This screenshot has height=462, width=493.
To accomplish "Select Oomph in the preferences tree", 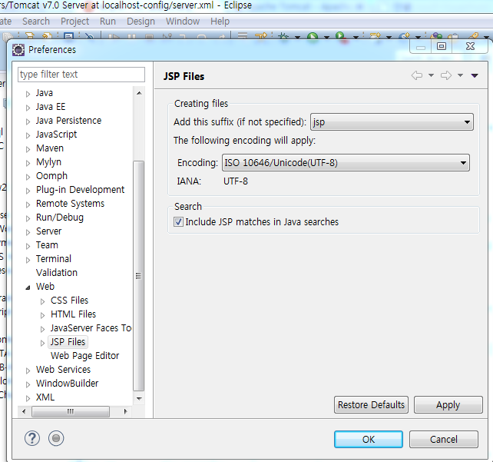I will tap(52, 176).
